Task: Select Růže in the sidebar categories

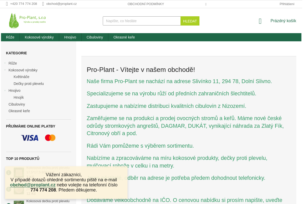Action: 13,63
